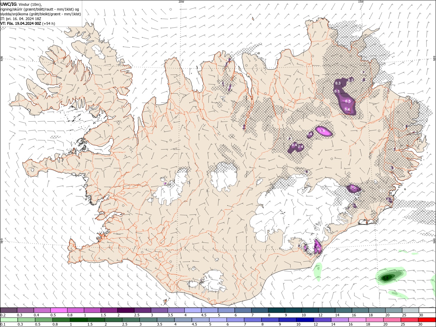The height and width of the screenshot is (327, 436).
Task: Pick the bright red 30 swatch on lower scale
Action: tap(427, 320)
